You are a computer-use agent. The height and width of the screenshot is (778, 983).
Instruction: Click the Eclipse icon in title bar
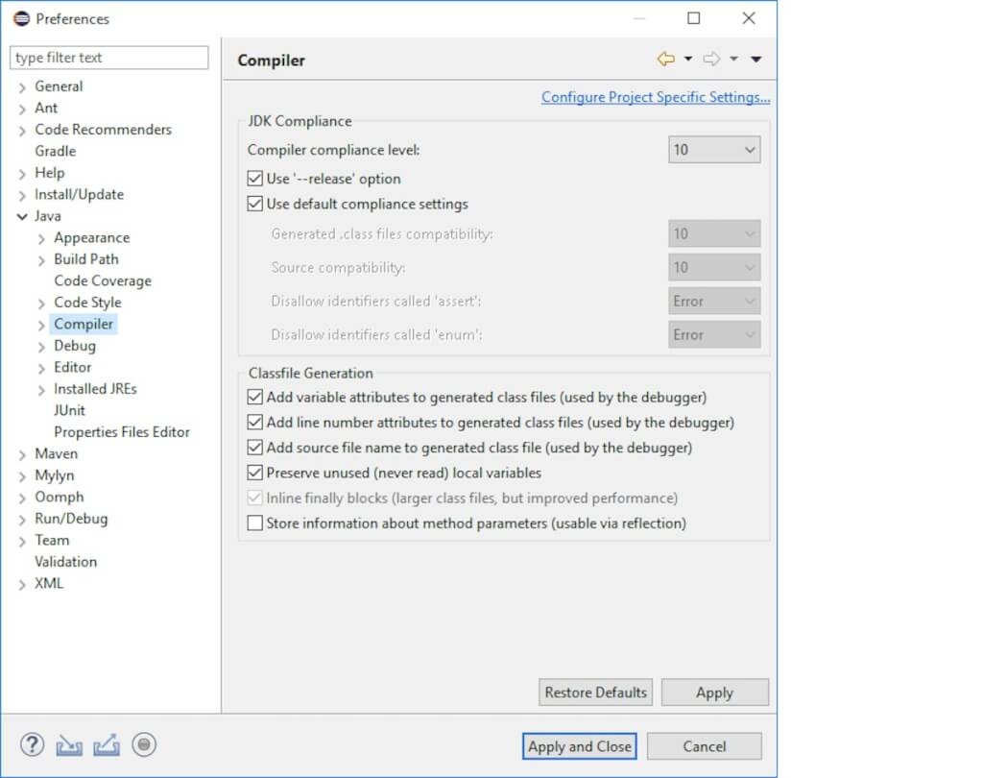click(21, 18)
